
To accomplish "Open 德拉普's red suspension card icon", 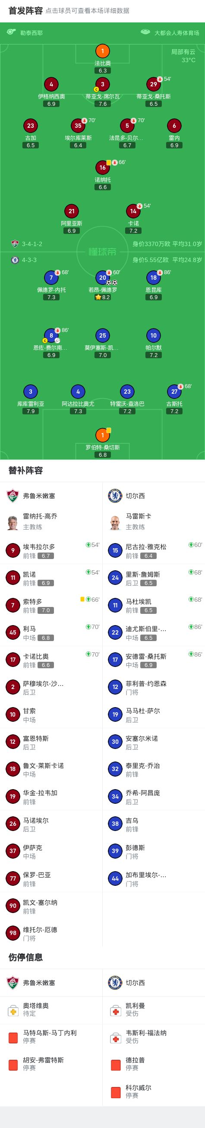I will (116, 1065).
